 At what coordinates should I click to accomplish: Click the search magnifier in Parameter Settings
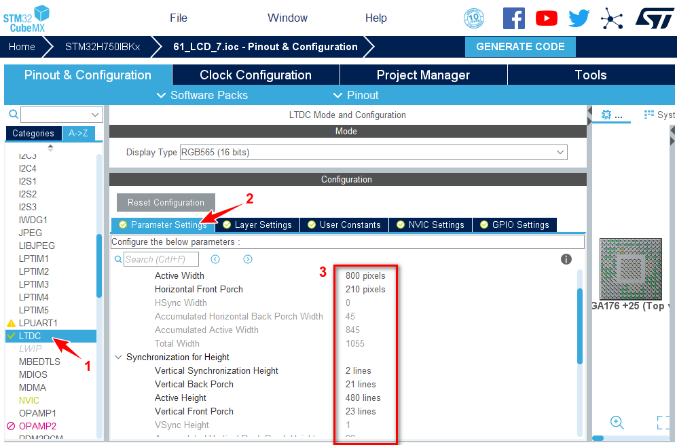117,259
